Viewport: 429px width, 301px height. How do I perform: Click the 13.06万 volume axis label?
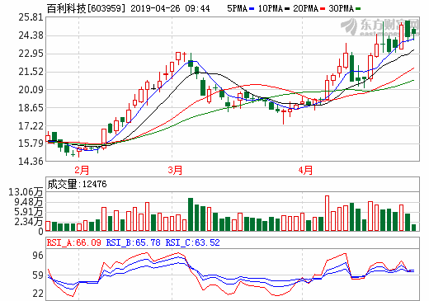coord(26,192)
